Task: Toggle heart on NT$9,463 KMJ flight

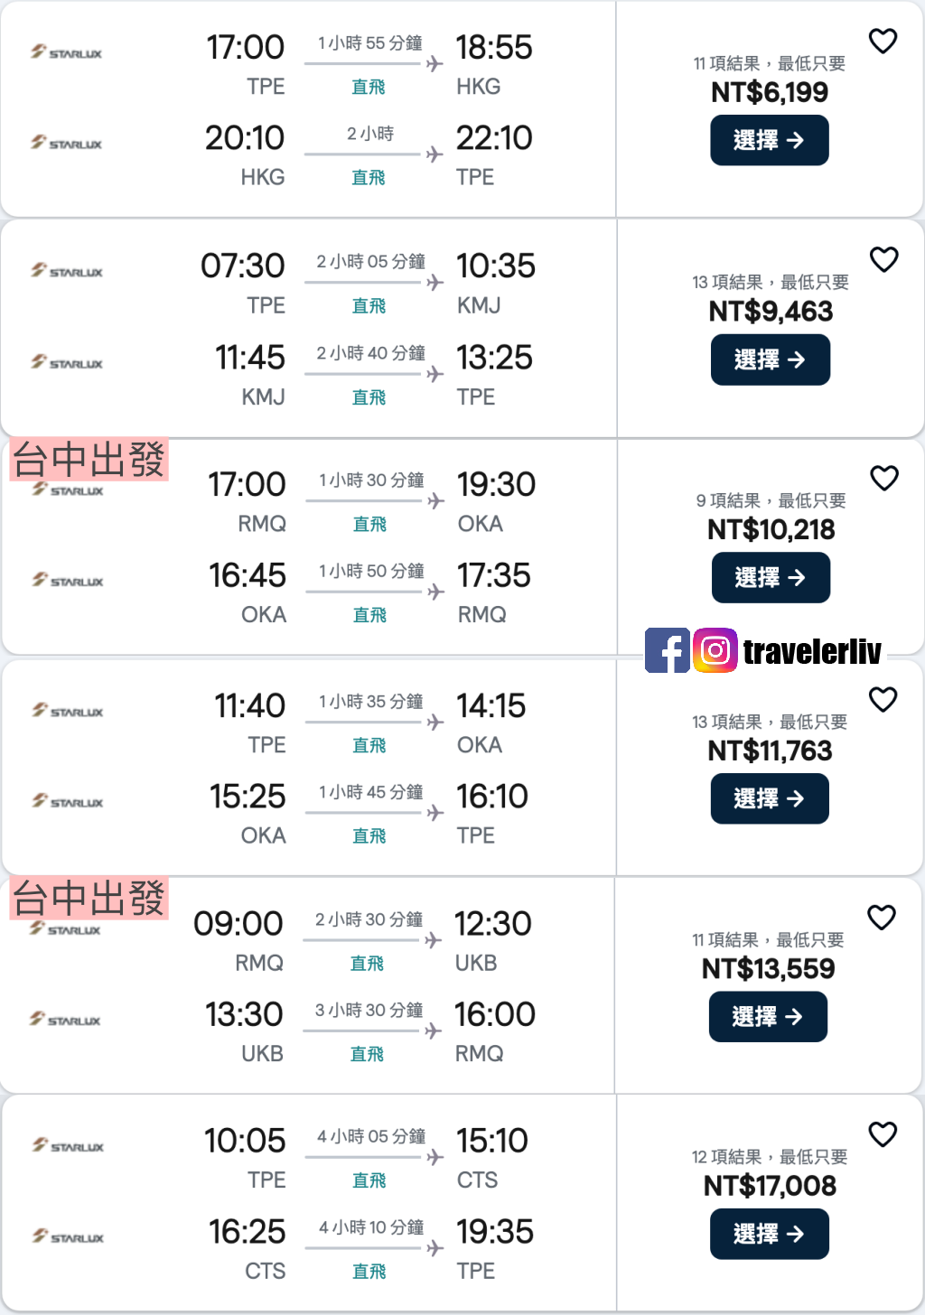Action: pos(883,259)
